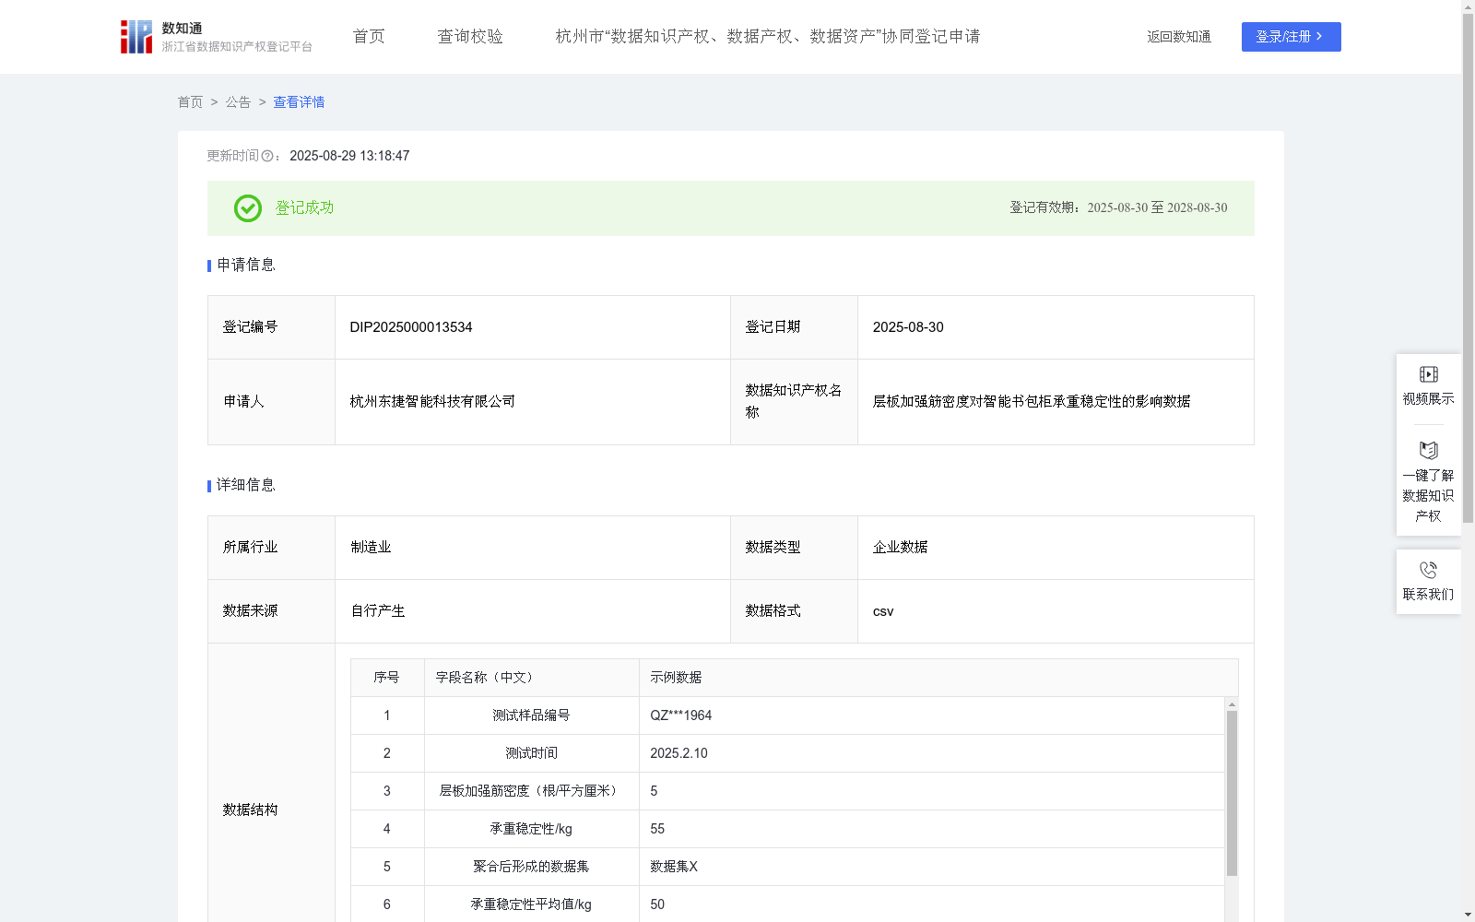Click sample data 数据集X
This screenshot has width=1475, height=922.
click(x=674, y=867)
